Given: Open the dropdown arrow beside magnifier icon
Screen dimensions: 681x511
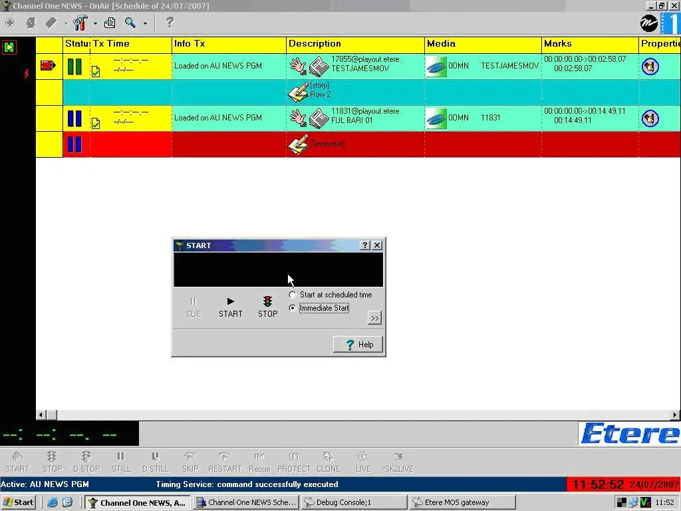Looking at the screenshot, I should 145,24.
